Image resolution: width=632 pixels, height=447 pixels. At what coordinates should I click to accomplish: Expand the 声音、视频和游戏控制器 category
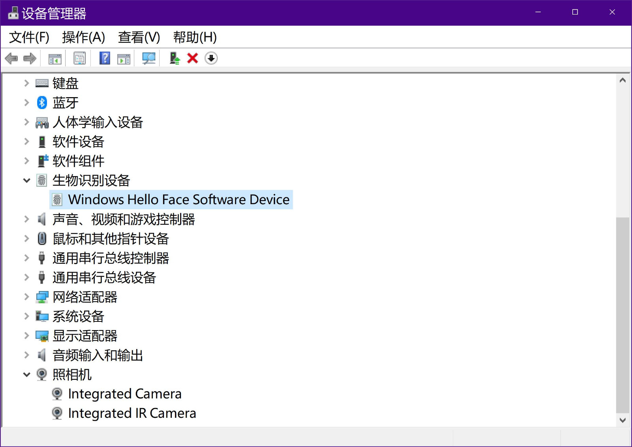[x=26, y=219]
